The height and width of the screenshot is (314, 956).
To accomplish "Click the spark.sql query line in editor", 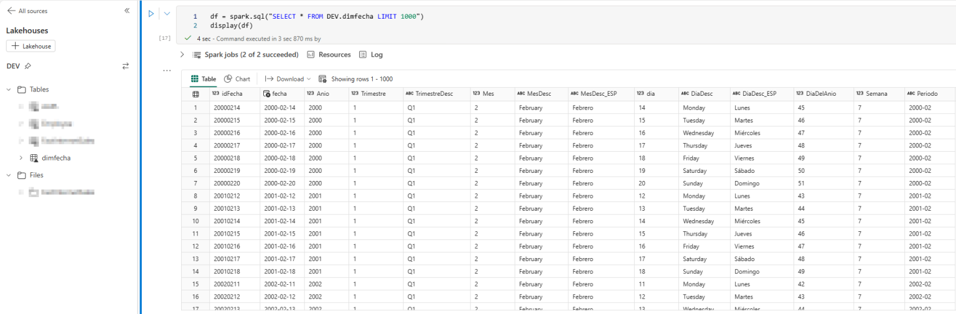I will 317,16.
